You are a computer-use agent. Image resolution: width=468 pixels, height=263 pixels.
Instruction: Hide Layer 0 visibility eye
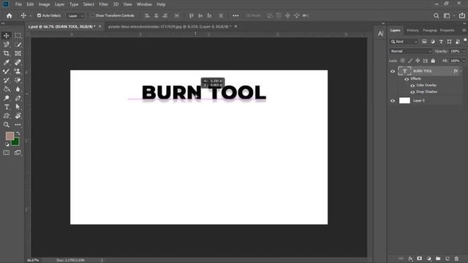(x=393, y=101)
